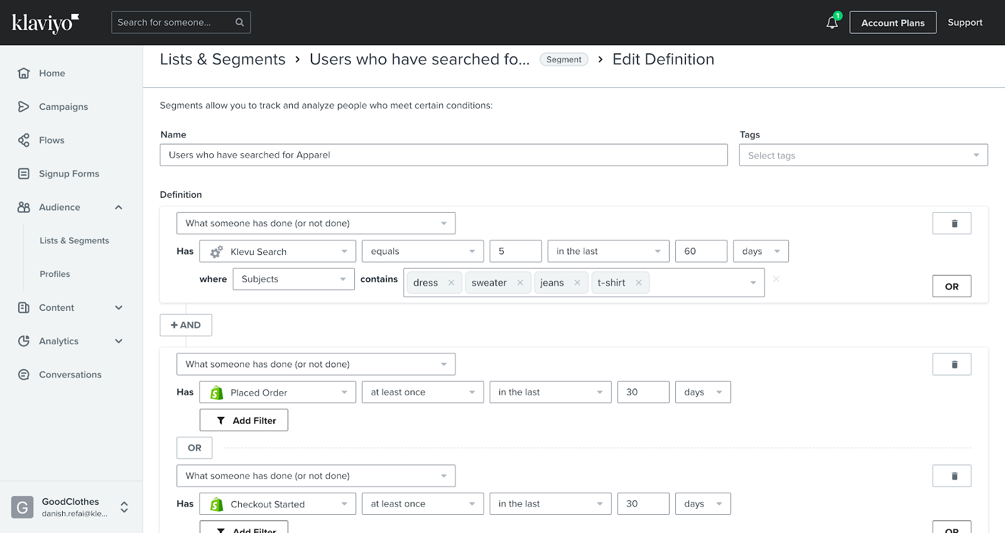Image resolution: width=1005 pixels, height=533 pixels.
Task: Open the 'equals' operator dropdown
Action: (423, 252)
